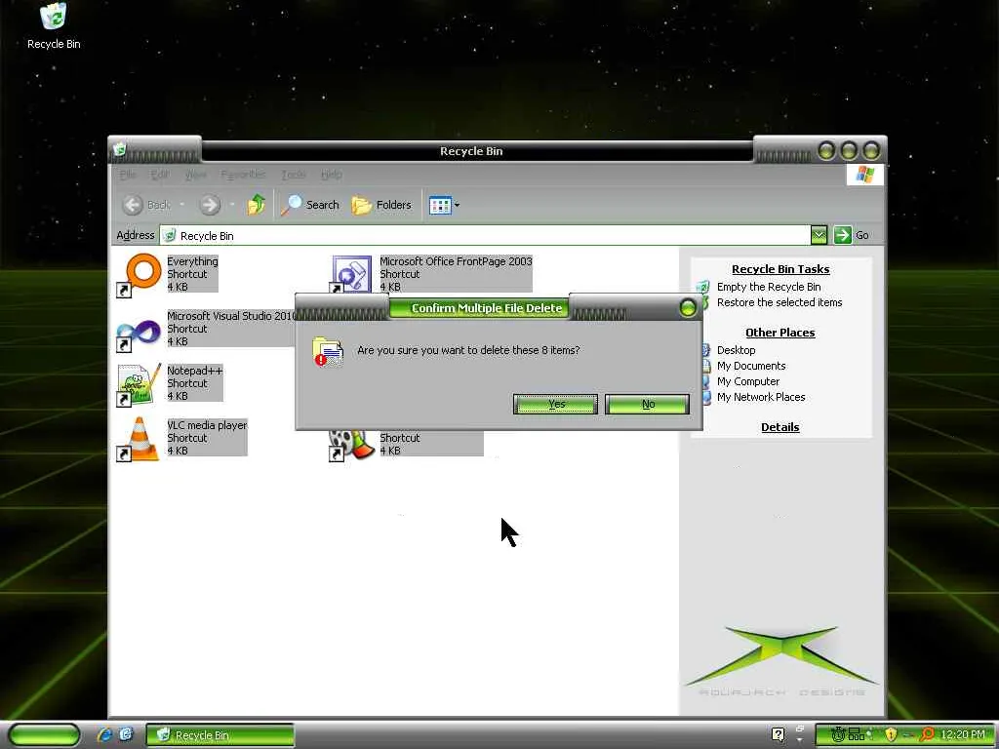999x749 pixels.
Task: Click the language bar options arrow
Action: point(800,741)
